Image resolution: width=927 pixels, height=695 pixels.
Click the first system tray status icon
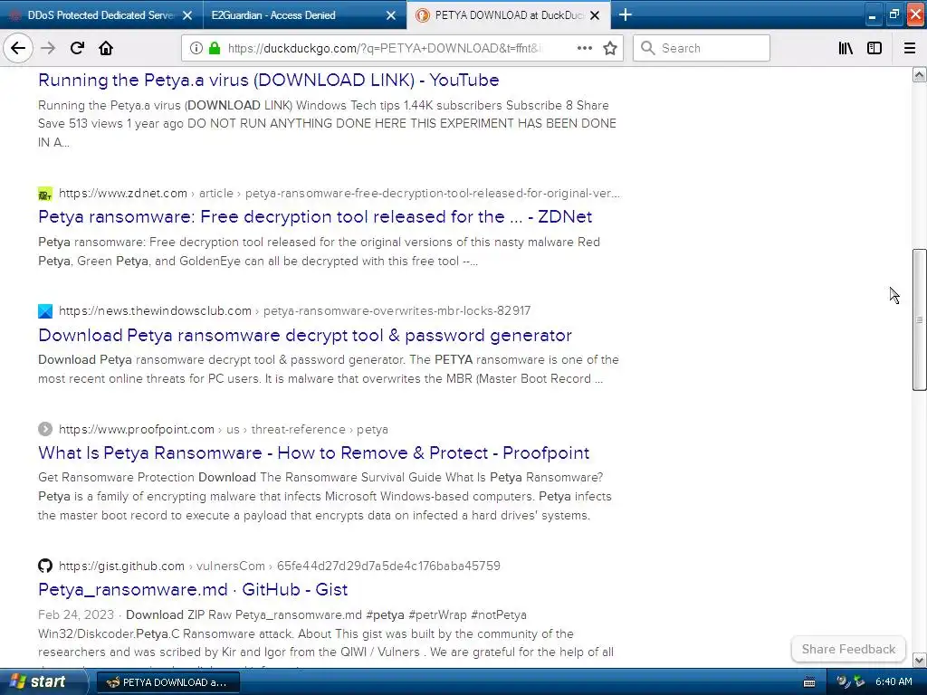click(x=843, y=682)
